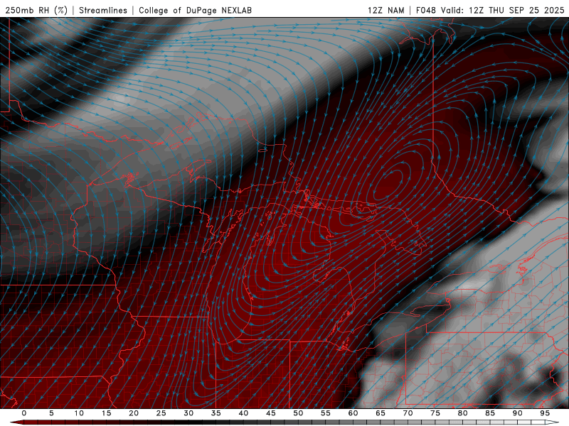Click the "Streamlines" label in header
The height and width of the screenshot is (426, 569).
(103, 10)
